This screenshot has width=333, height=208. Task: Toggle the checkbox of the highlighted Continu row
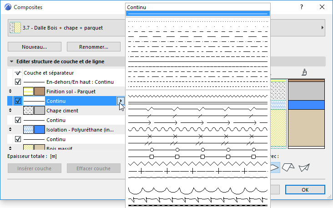click(x=18, y=101)
